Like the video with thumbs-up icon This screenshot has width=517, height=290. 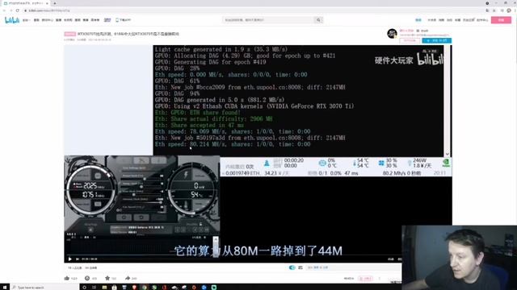coord(67,278)
